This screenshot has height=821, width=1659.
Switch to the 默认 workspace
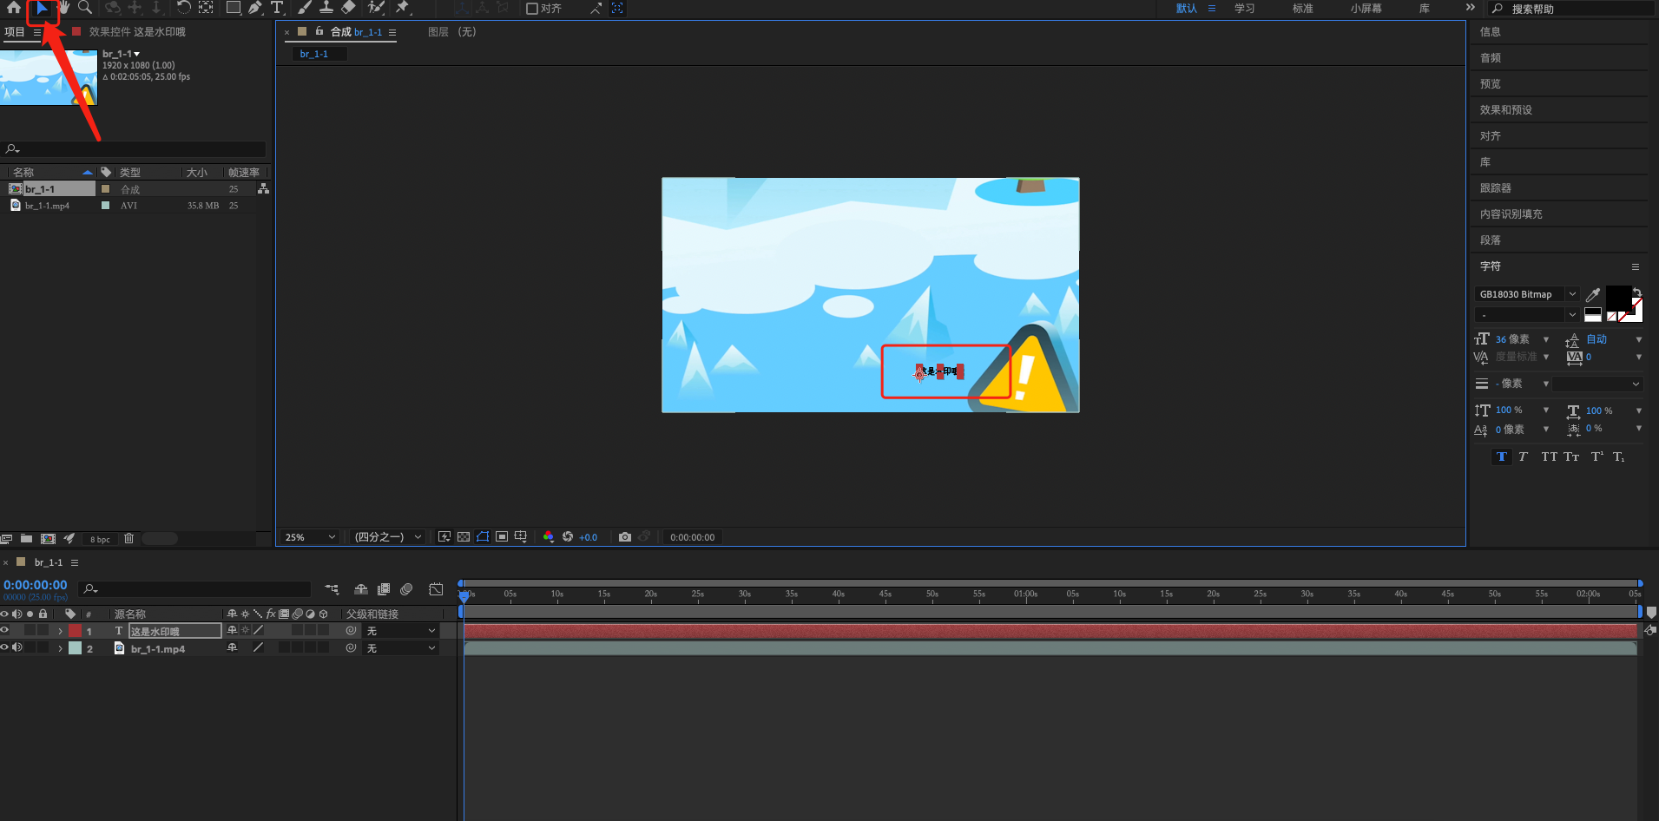tap(1186, 9)
